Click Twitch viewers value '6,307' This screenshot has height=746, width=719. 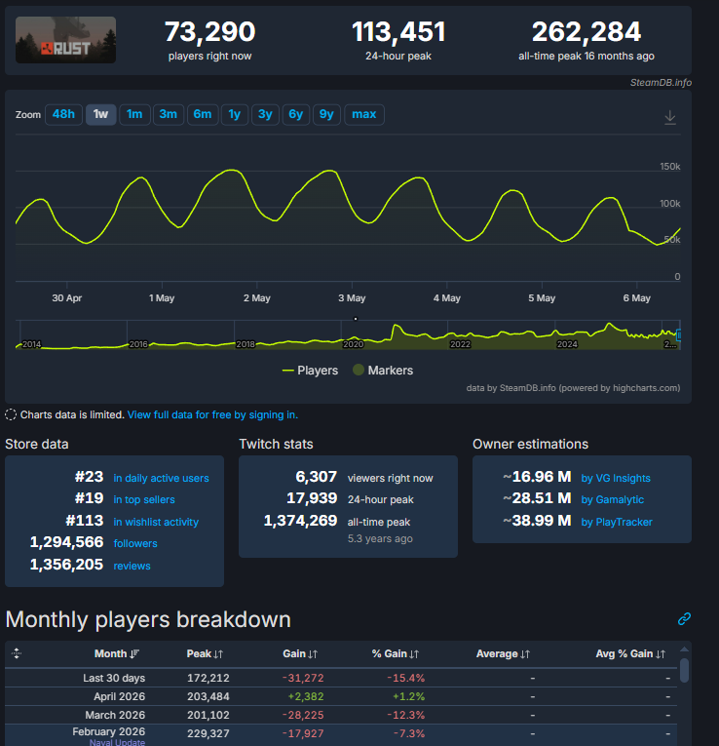click(x=316, y=477)
